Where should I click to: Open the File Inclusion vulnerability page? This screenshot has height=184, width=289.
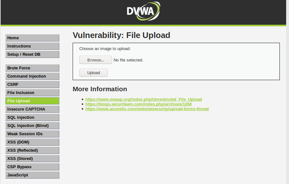32,93
